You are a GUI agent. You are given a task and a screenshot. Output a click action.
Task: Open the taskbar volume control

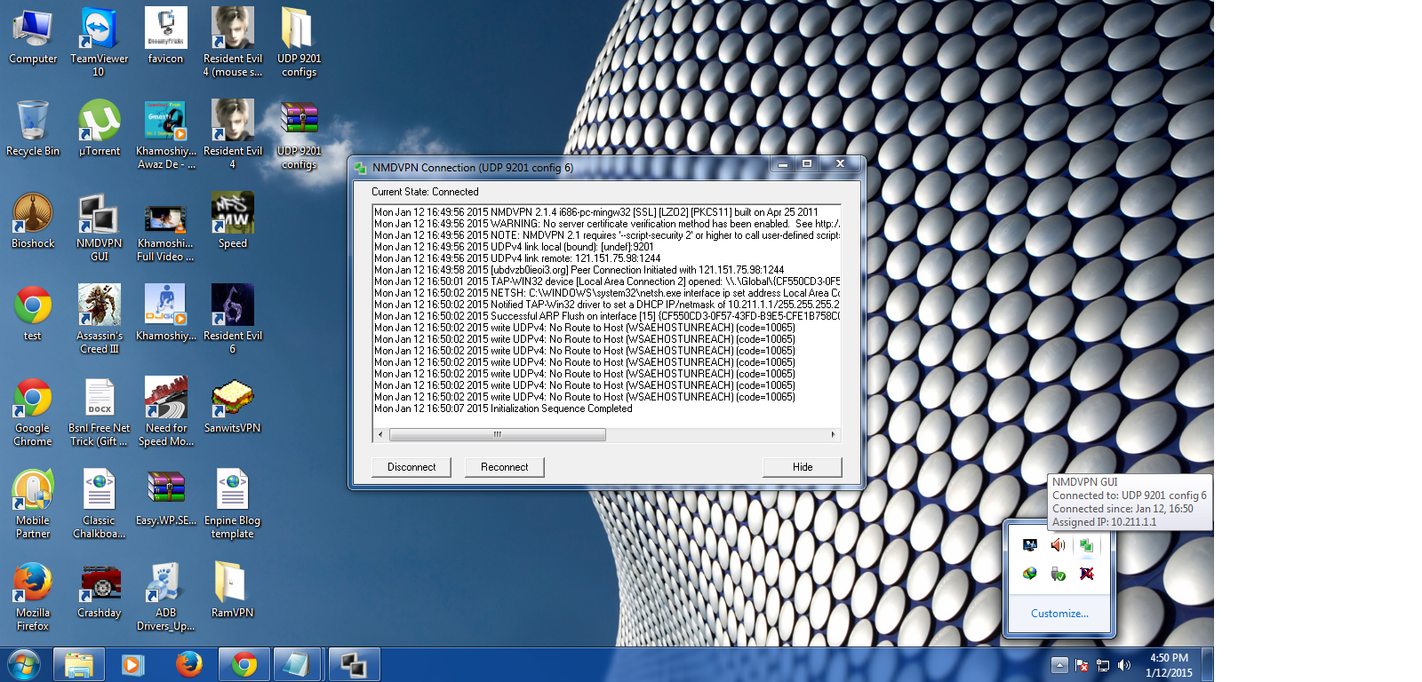pyautogui.click(x=1124, y=665)
